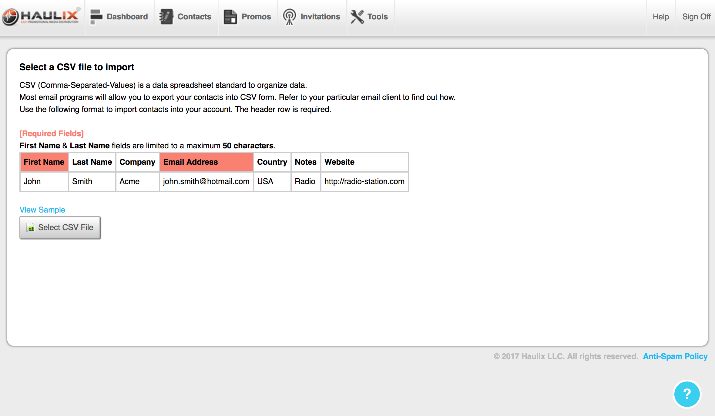715x416 pixels.
Task: Click the Website header cell
Action: pos(364,162)
